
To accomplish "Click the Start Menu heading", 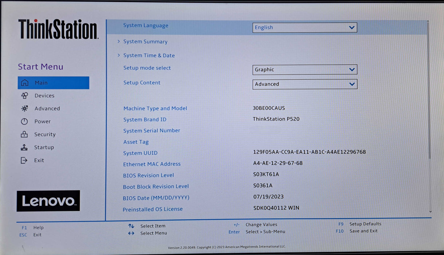I will (40, 67).
